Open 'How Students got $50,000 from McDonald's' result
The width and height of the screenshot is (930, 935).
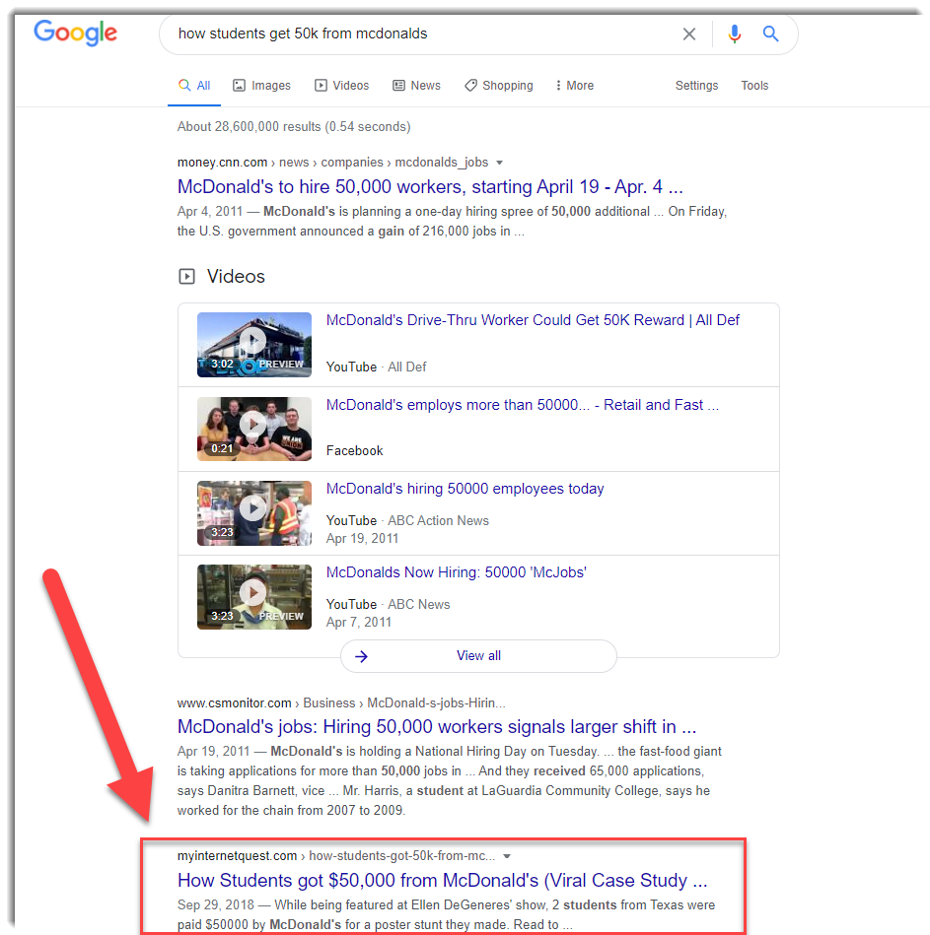coord(442,880)
